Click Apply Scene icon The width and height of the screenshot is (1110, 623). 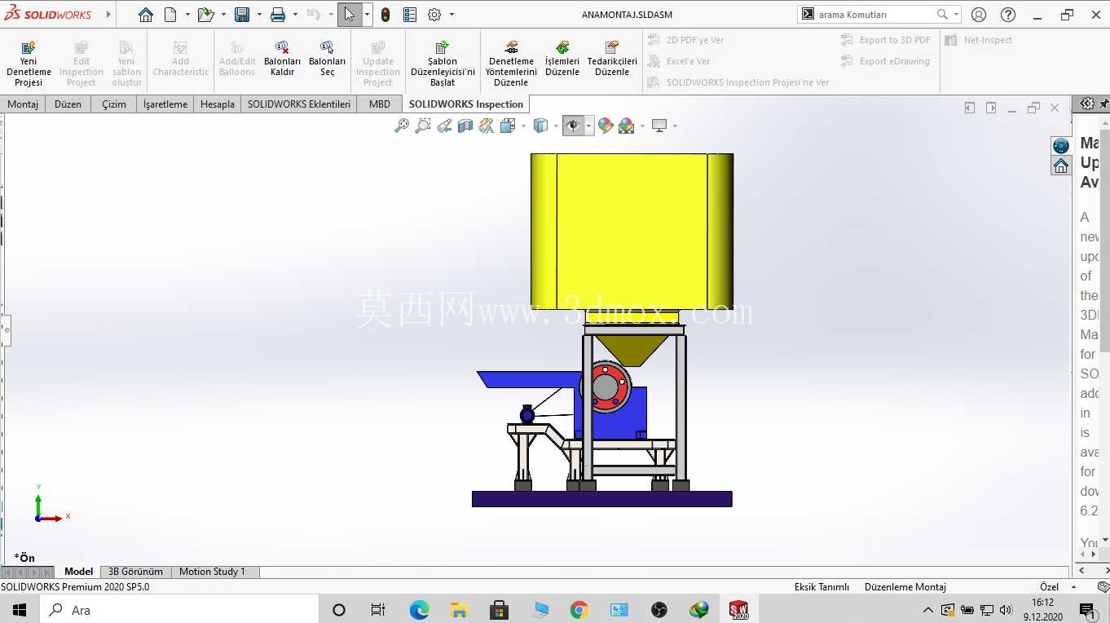(x=626, y=126)
